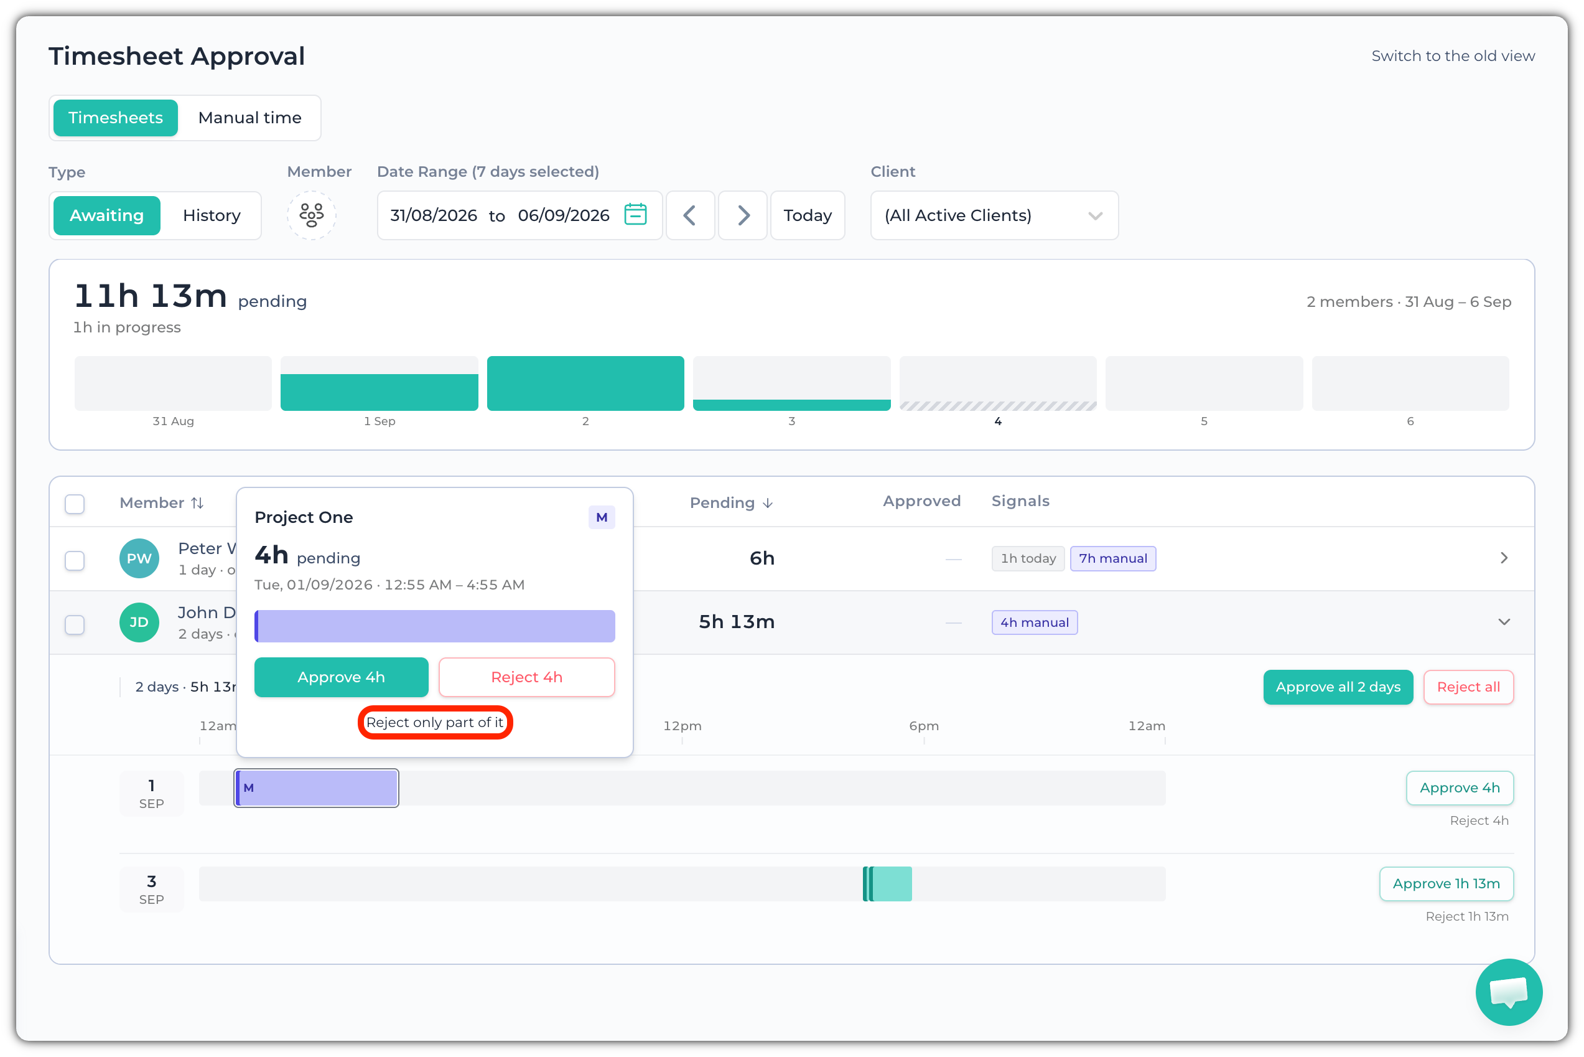The width and height of the screenshot is (1584, 1057).
Task: Expand Peter's row chevron
Action: (x=1503, y=558)
